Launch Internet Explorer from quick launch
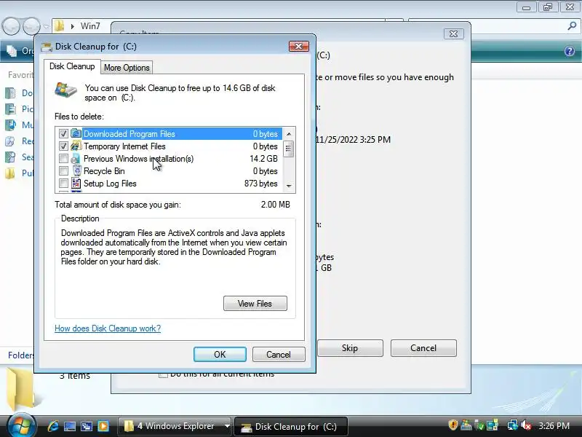This screenshot has width=582, height=437. pos(53,426)
